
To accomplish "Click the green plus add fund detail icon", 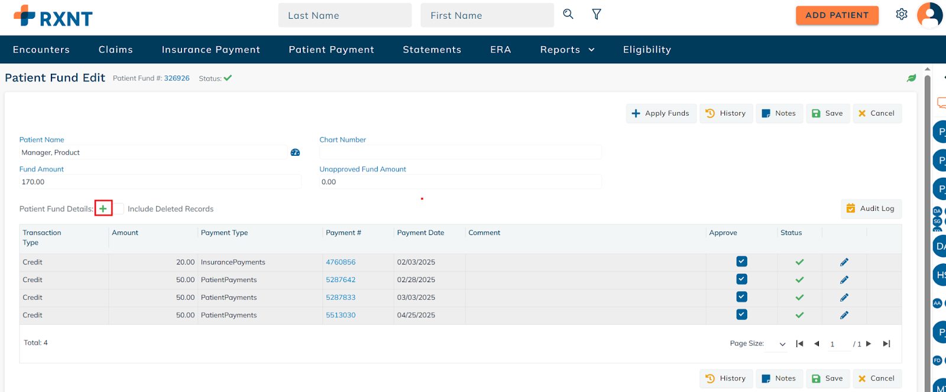I will (x=103, y=208).
